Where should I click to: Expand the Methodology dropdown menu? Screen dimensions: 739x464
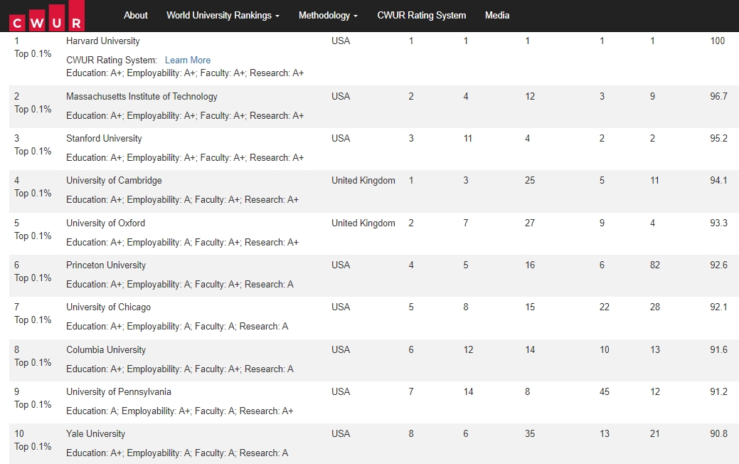pos(328,15)
